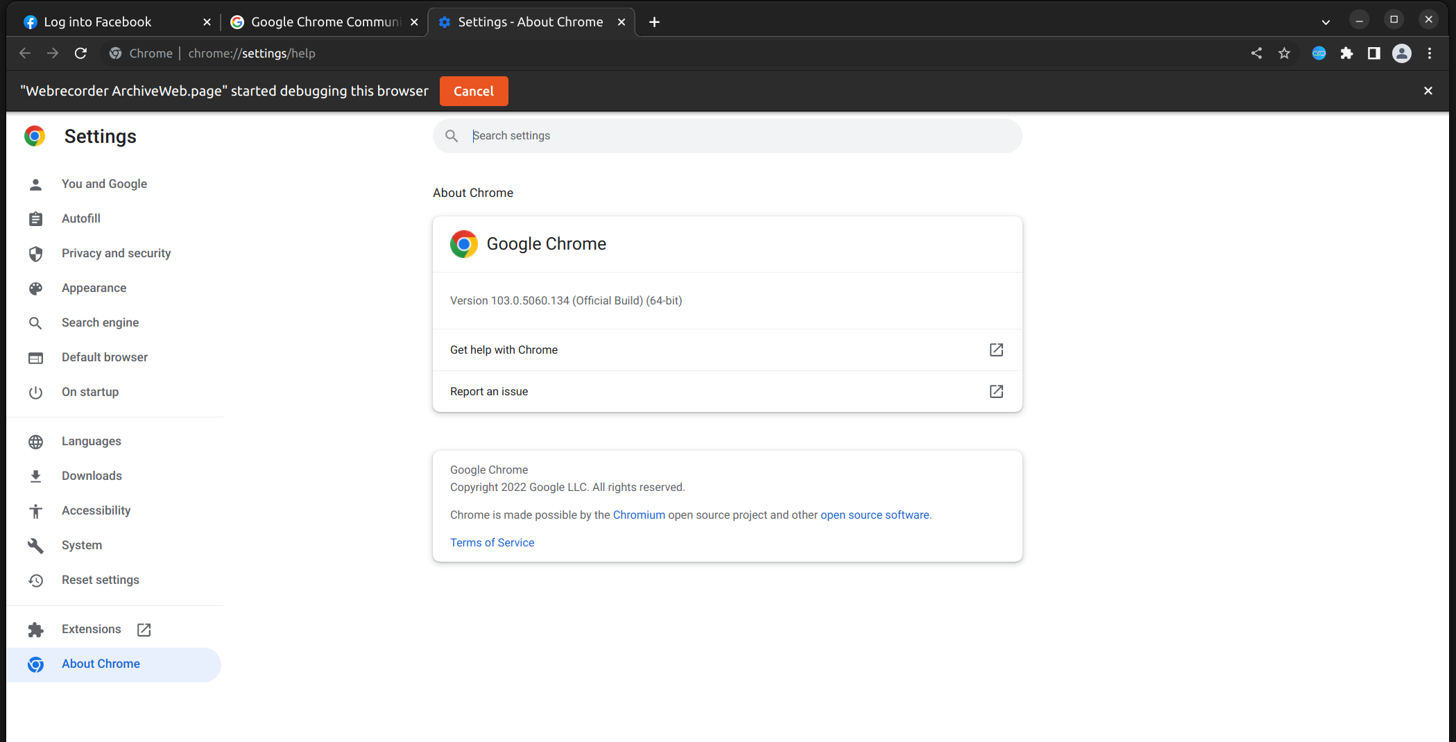Image resolution: width=1456 pixels, height=742 pixels.
Task: Click the palette icon beside Appearance
Action: 35,288
